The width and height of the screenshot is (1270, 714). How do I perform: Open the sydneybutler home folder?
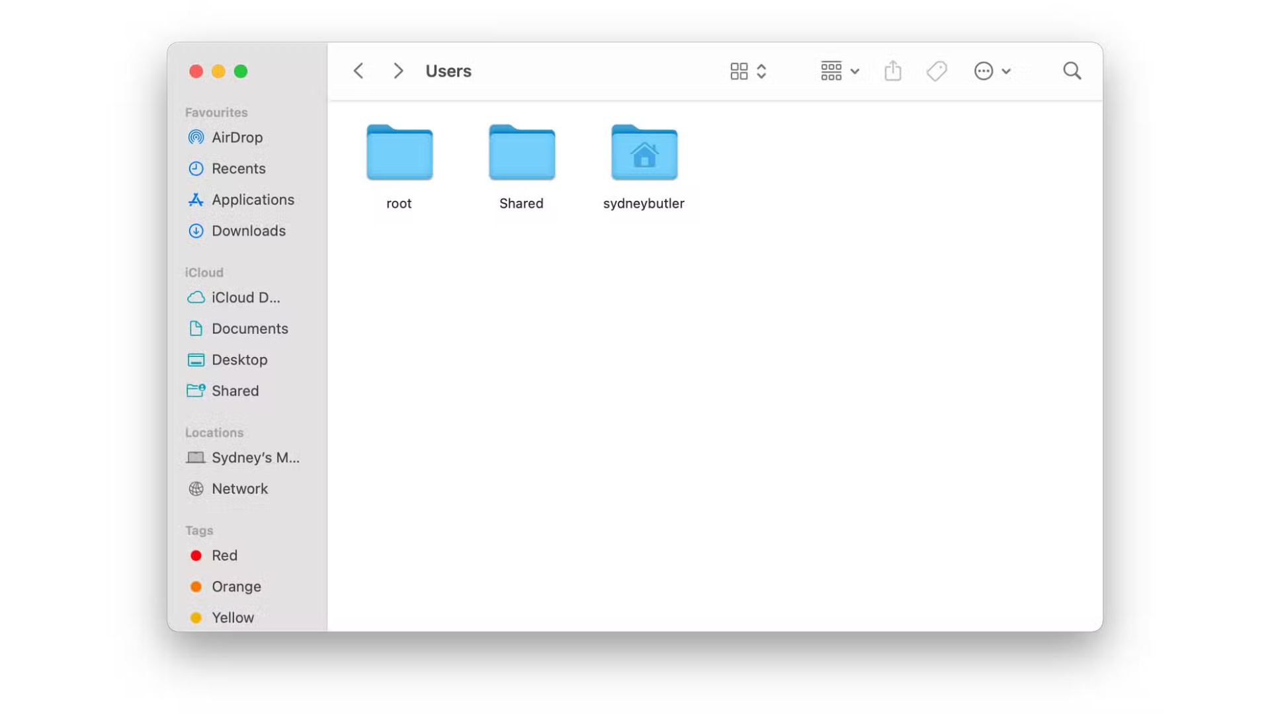(644, 153)
